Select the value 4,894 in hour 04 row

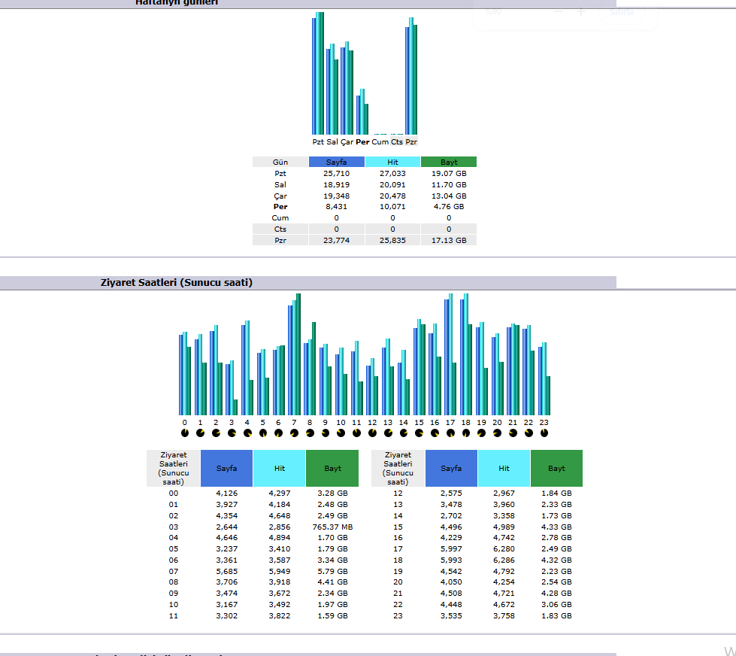280,538
